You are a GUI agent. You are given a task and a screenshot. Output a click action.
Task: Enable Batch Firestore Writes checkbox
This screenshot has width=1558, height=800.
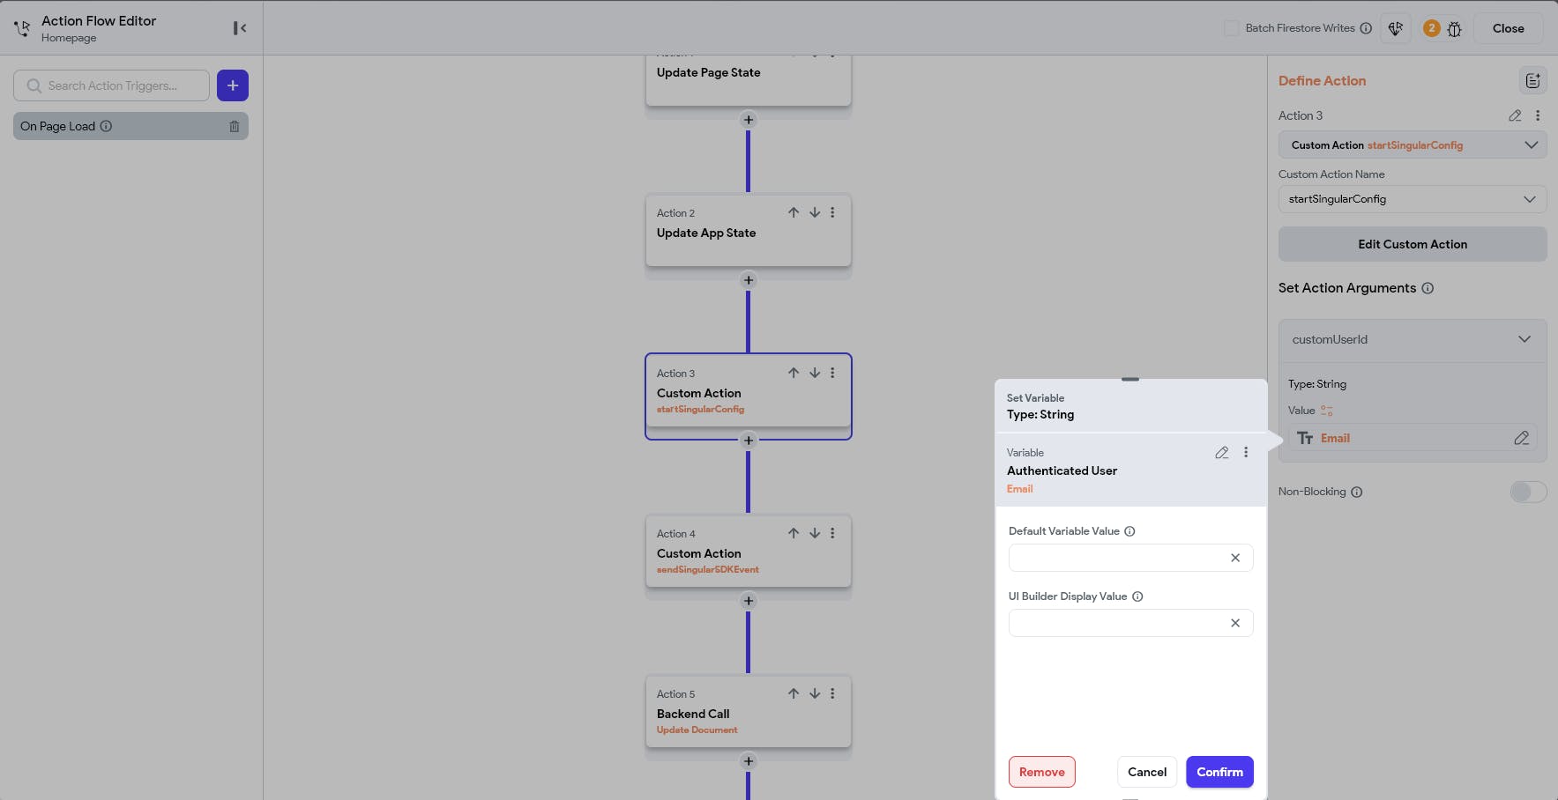[x=1231, y=28]
